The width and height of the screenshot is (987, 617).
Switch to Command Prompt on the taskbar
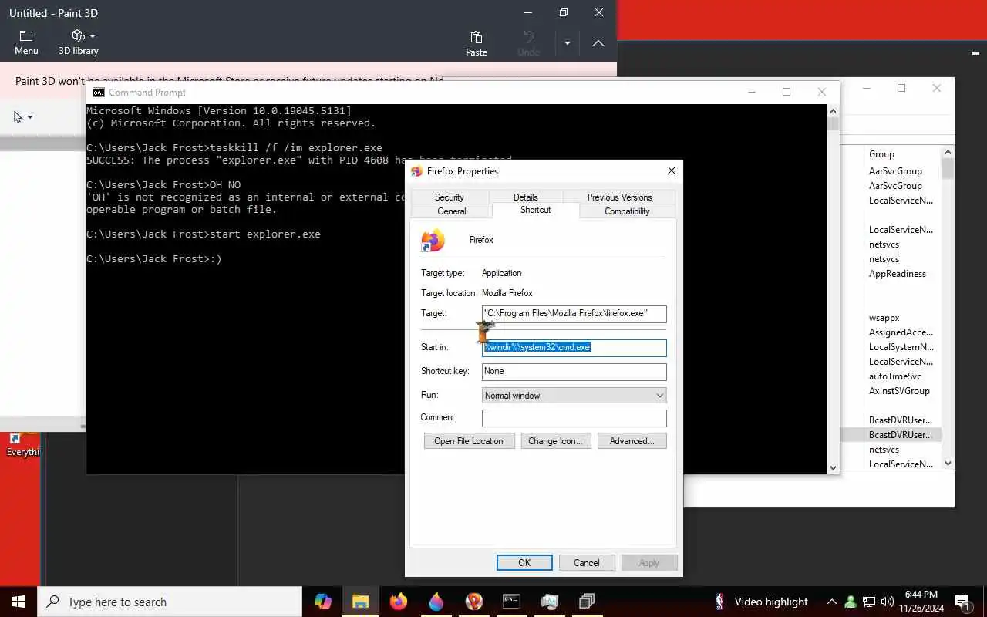click(x=511, y=602)
